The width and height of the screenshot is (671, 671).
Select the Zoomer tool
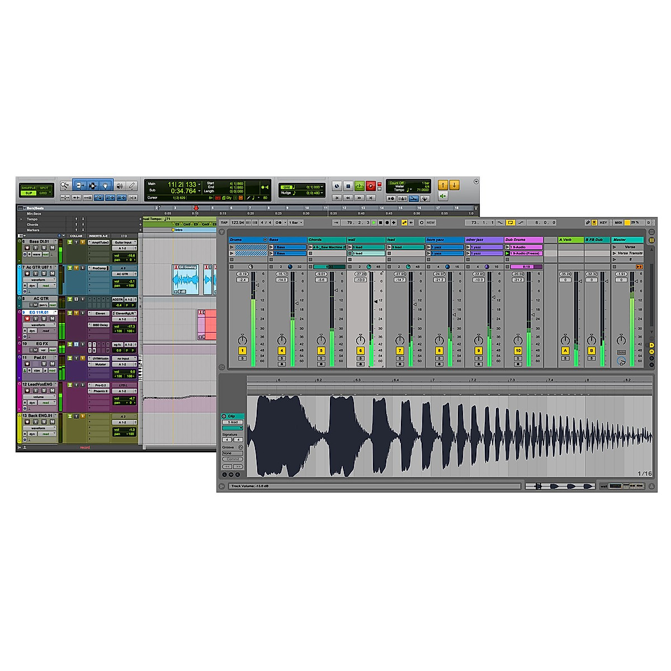tap(65, 186)
